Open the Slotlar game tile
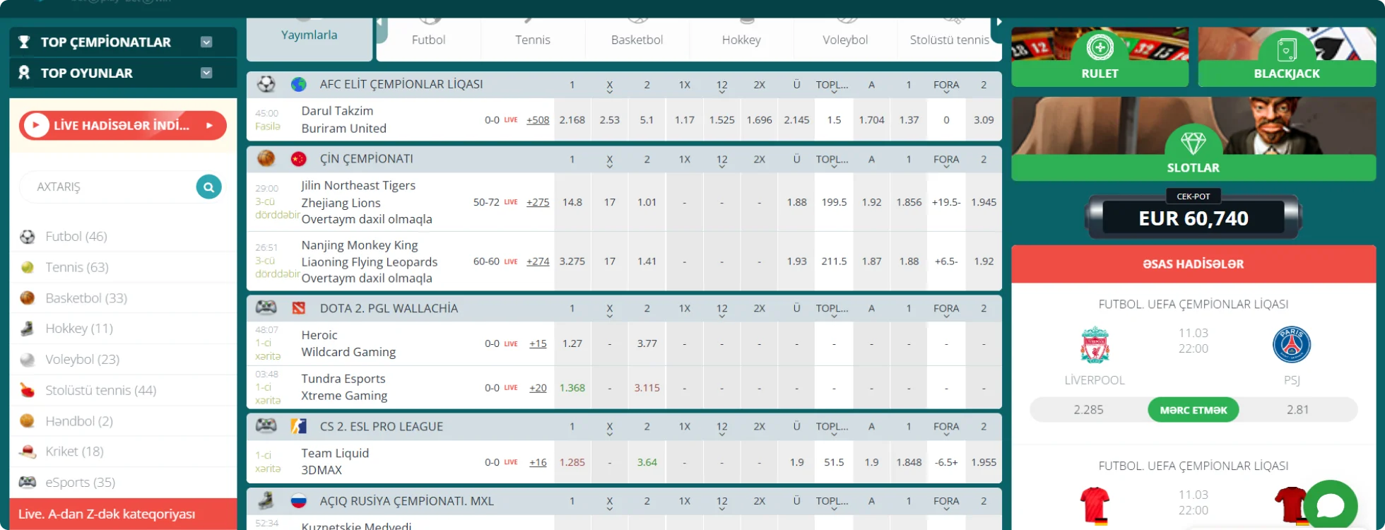Screen dimensions: 1385x530 1194,139
